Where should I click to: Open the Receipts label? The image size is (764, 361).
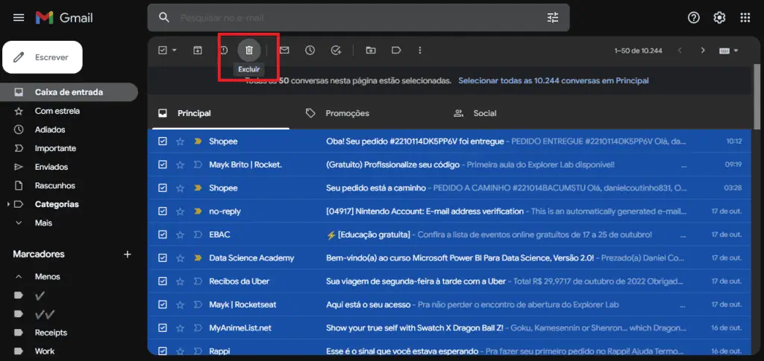point(51,333)
